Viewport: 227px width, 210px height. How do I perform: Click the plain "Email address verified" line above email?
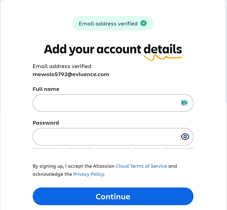62,66
